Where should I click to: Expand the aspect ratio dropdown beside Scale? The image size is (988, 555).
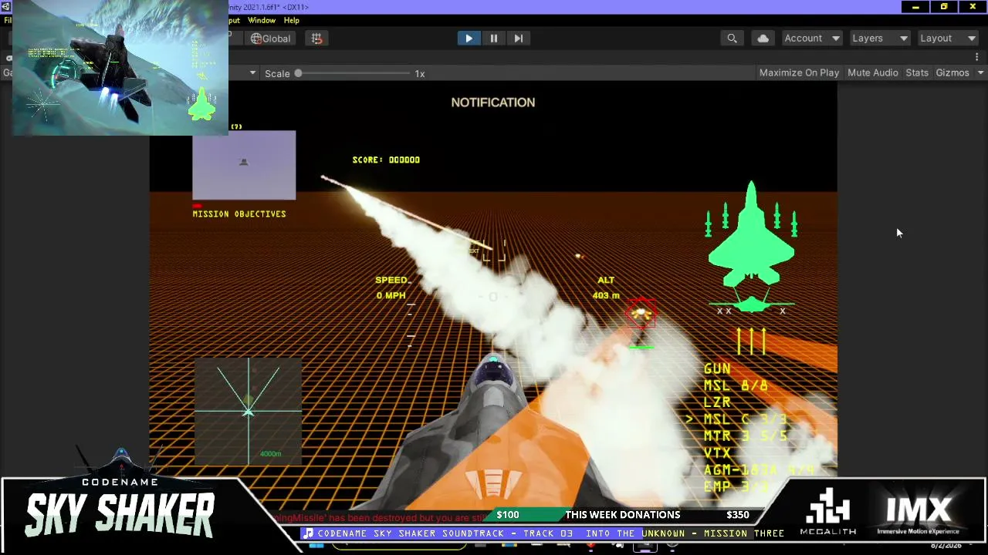(252, 73)
